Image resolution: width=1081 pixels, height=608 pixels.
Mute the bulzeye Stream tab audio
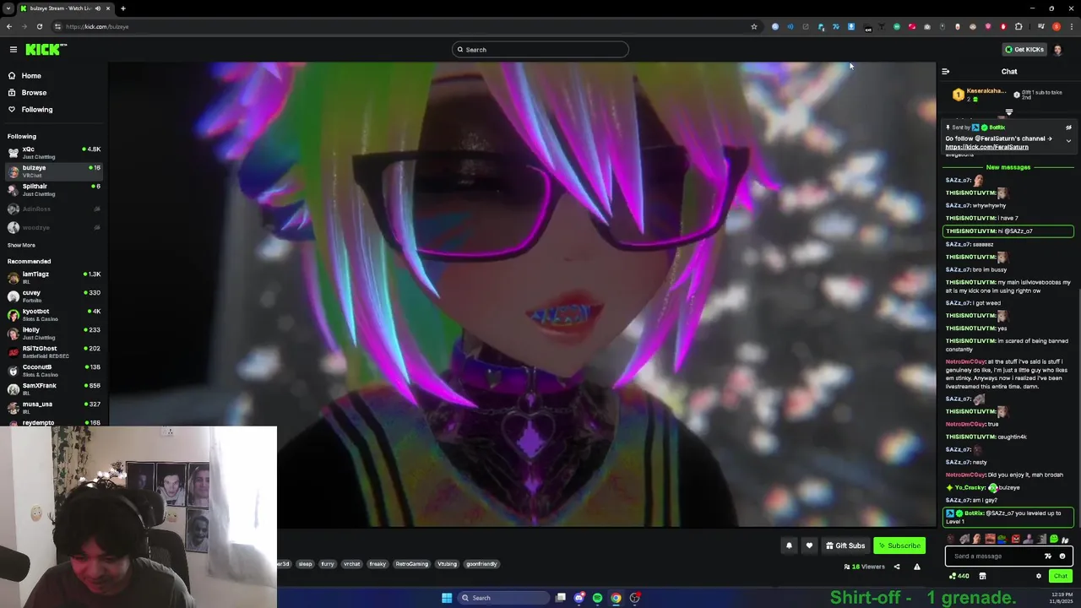[x=98, y=8]
